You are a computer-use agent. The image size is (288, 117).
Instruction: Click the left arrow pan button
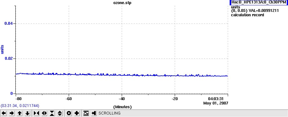[x=4, y=113]
